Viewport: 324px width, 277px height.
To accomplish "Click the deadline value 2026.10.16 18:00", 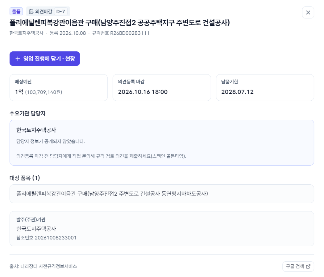I will pyautogui.click(x=143, y=92).
